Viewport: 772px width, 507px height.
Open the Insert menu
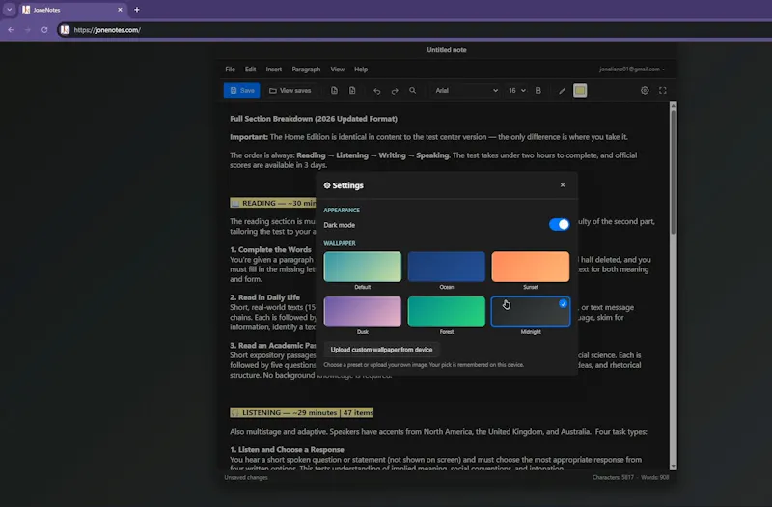(x=274, y=70)
